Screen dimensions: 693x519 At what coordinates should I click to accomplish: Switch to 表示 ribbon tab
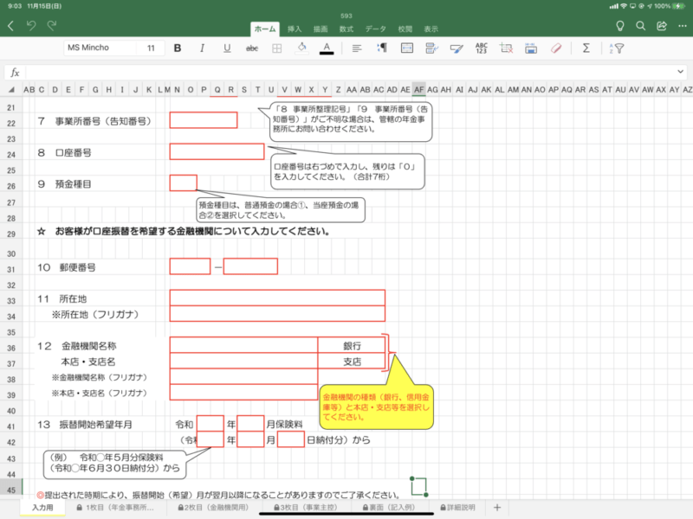coord(431,29)
